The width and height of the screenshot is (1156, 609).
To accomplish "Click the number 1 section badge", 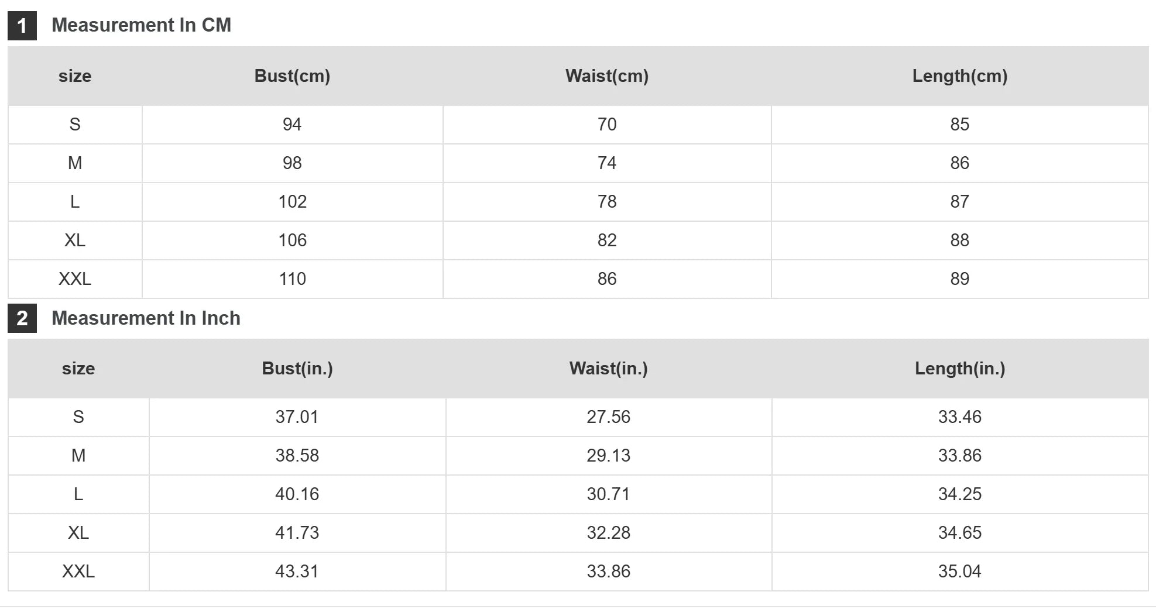I will point(22,26).
